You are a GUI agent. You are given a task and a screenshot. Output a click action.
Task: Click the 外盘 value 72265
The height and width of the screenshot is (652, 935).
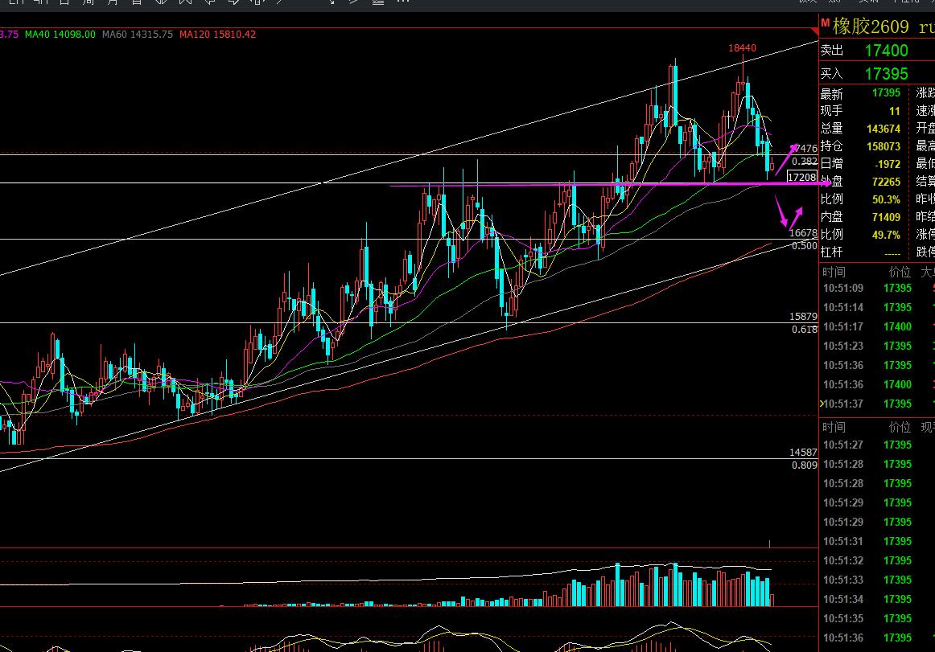pyautogui.click(x=886, y=182)
